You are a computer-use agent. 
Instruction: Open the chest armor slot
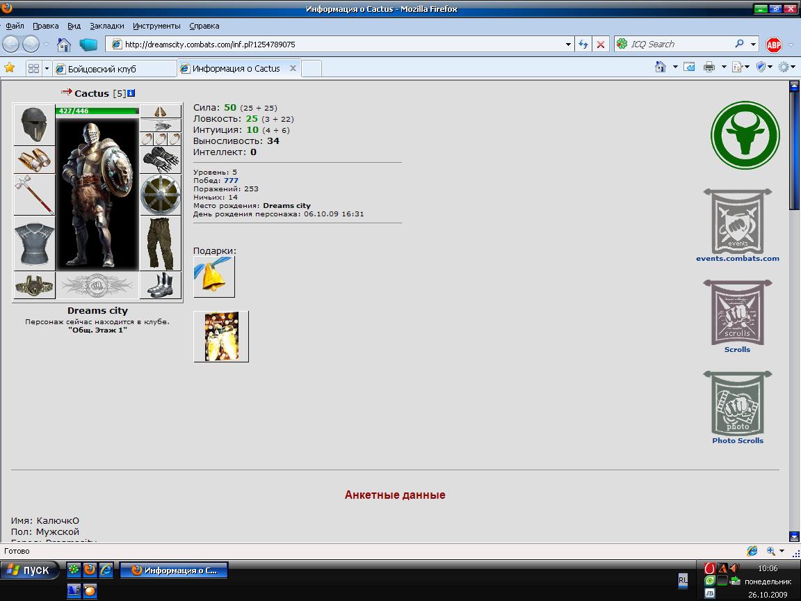pos(34,243)
